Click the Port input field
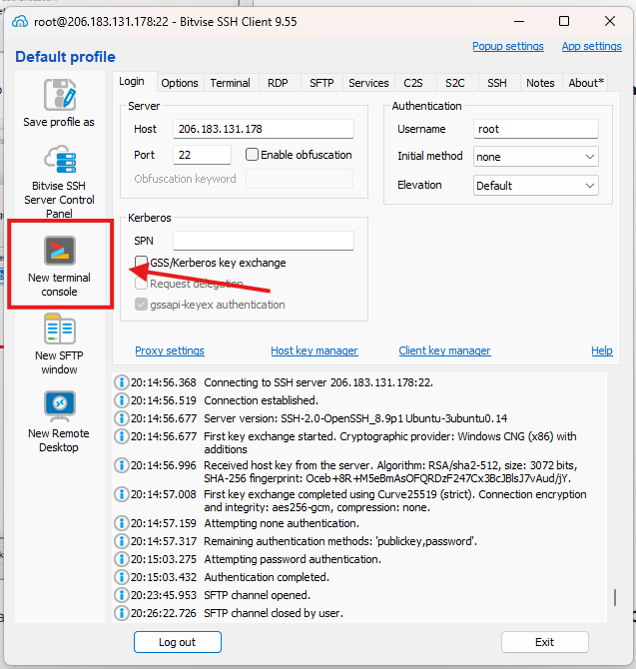Viewport: 636px width, 669px height. (203, 155)
